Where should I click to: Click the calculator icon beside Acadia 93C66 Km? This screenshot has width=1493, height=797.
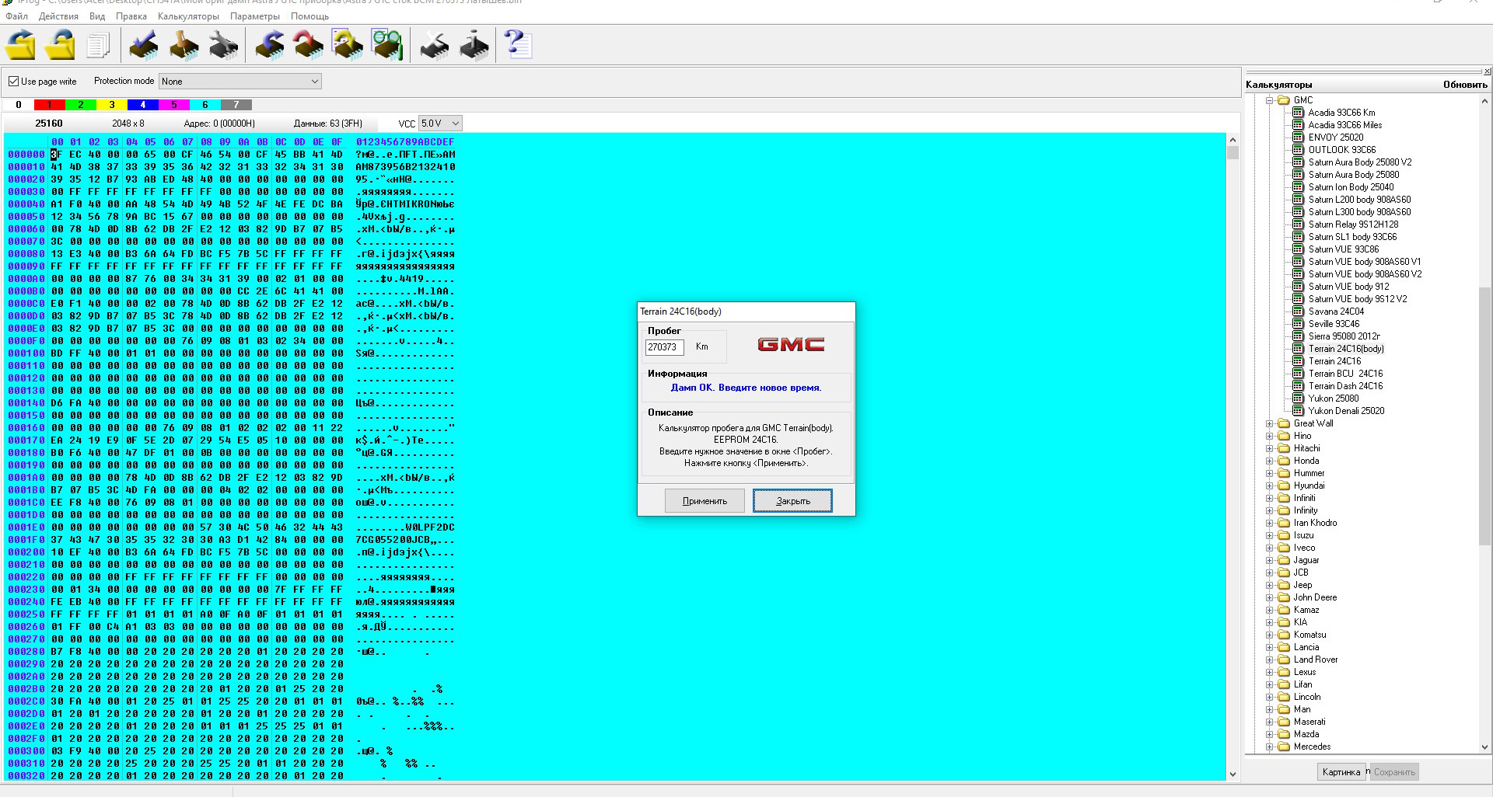[x=1298, y=113]
